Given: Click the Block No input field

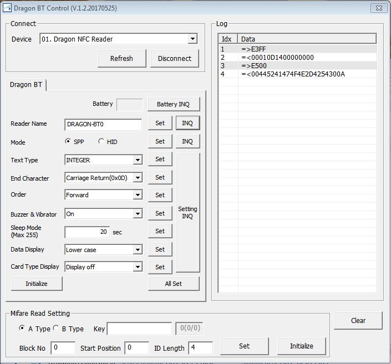Looking at the screenshot, I should 63,348.
